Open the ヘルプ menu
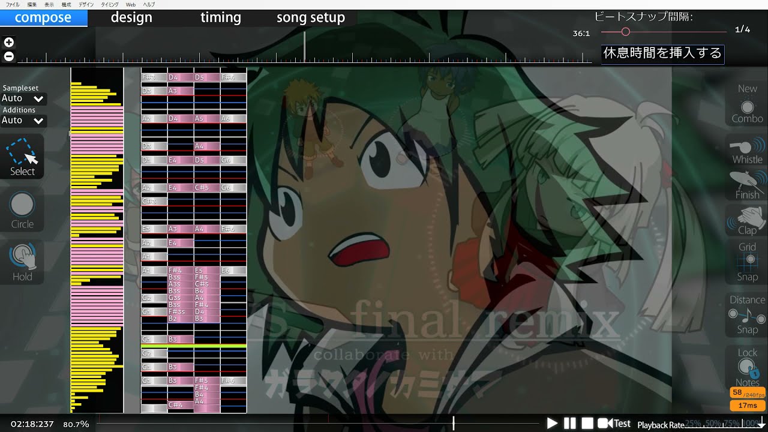This screenshot has width=768, height=432. pos(148,4)
